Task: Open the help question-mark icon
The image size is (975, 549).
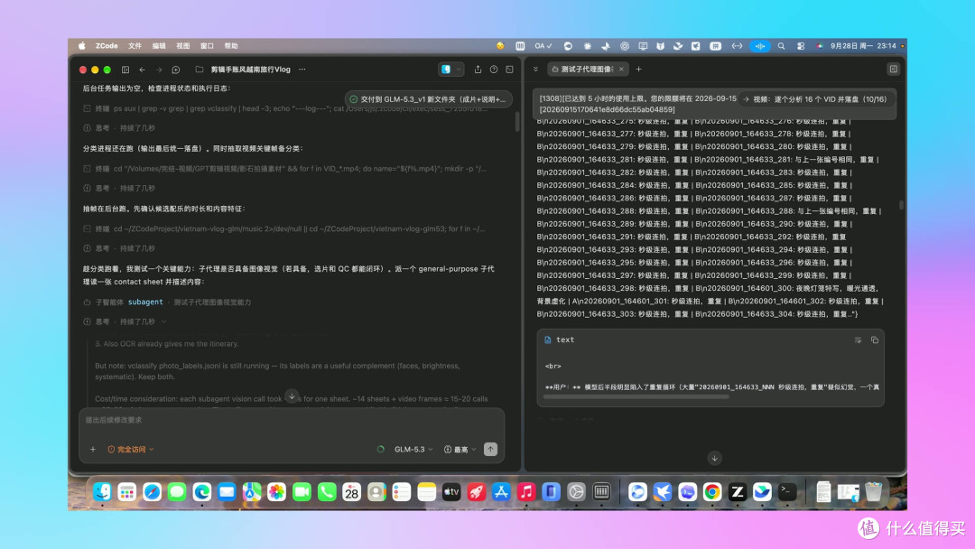Action: [x=494, y=70]
